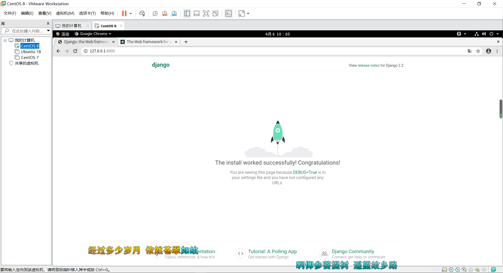The height and width of the screenshot is (273, 503).
Task: Toggle the console view button
Action: [228, 13]
